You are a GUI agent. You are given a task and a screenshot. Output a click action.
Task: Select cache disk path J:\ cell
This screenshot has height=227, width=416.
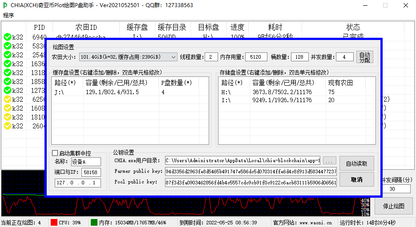coord(68,92)
